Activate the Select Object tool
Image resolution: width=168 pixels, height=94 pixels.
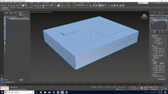point(23,5)
